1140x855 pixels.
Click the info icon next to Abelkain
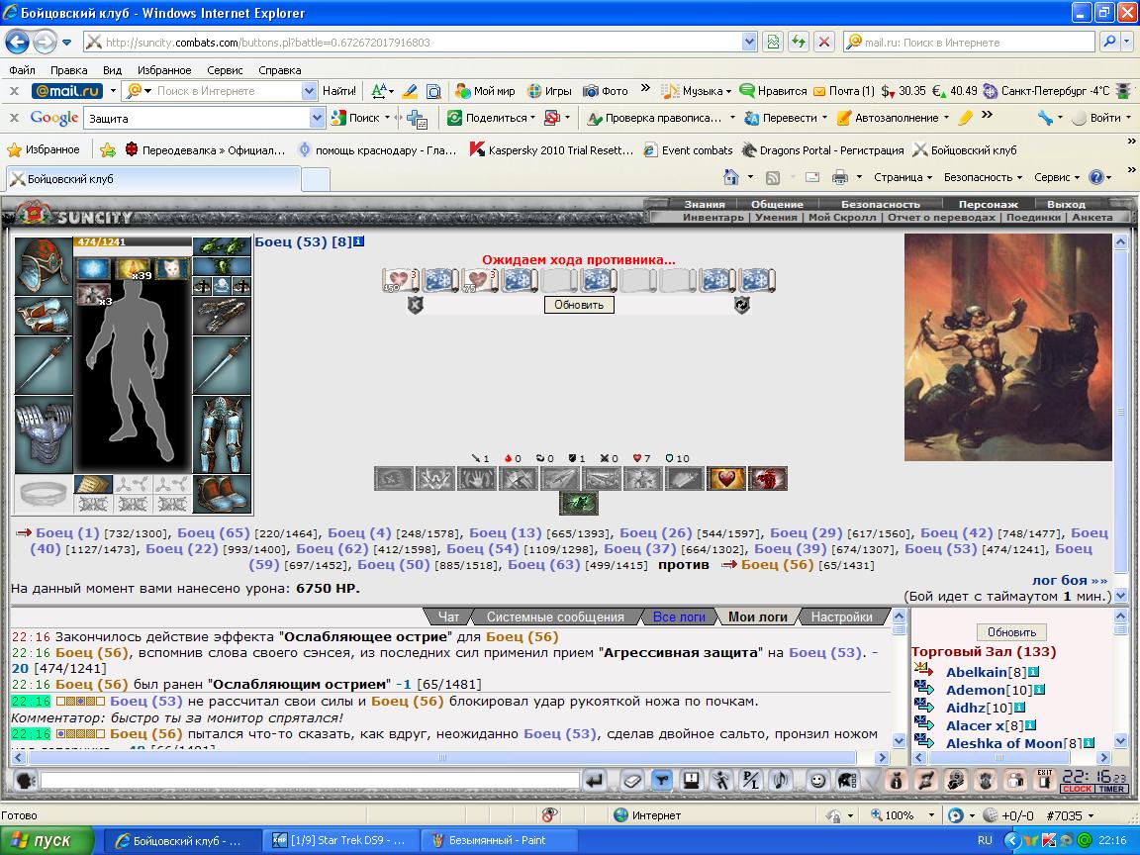(1033, 672)
